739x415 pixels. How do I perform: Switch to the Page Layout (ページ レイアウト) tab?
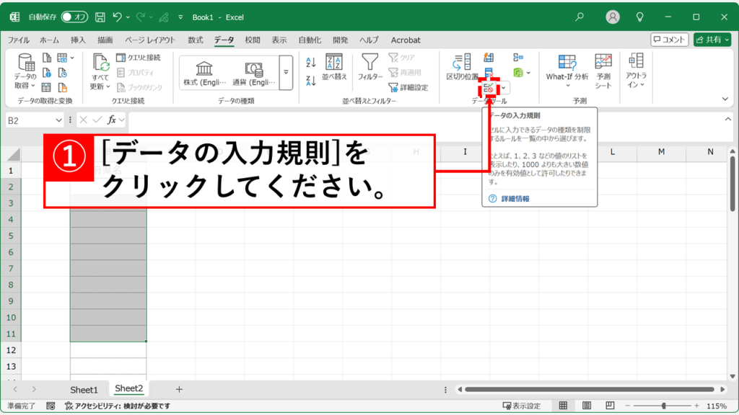(150, 40)
